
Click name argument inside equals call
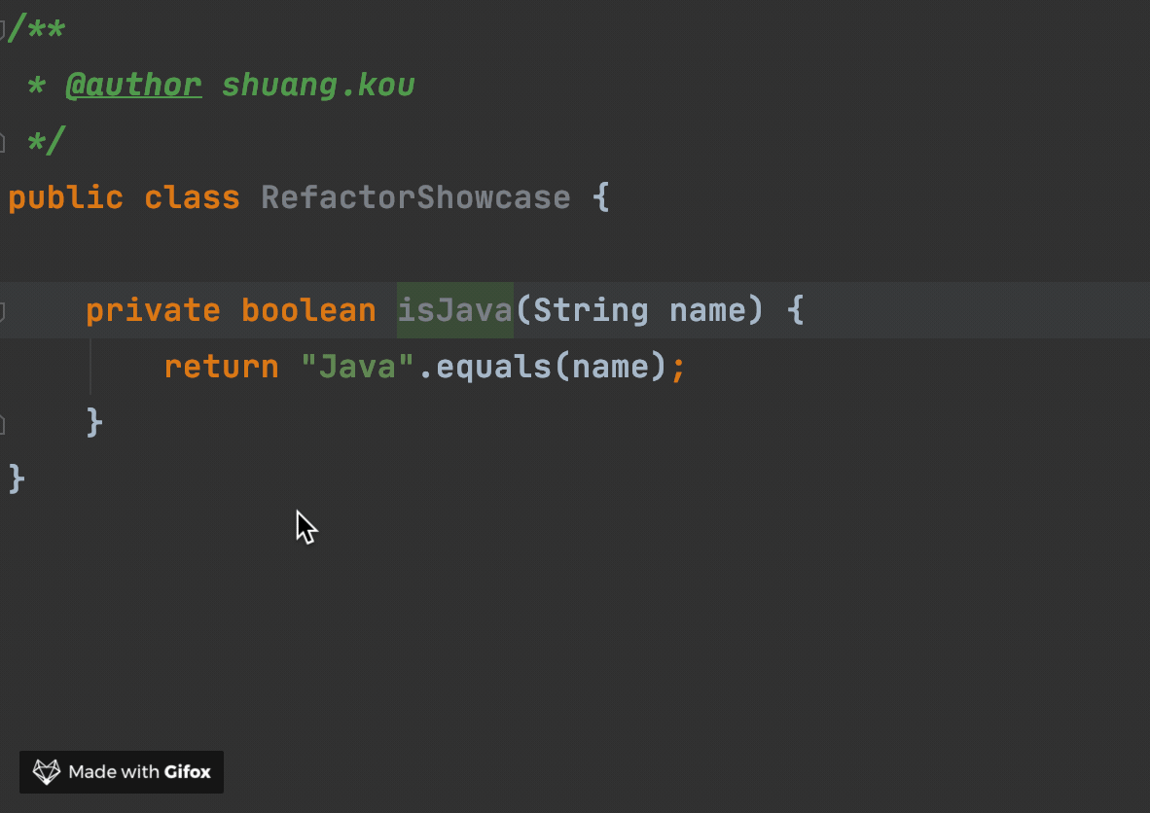[x=610, y=368]
